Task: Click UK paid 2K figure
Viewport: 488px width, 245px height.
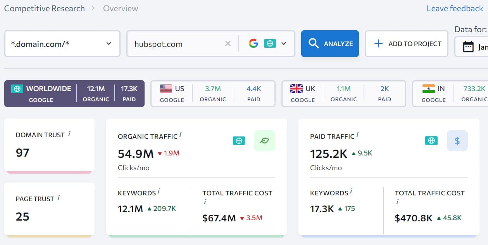Action: pos(385,89)
